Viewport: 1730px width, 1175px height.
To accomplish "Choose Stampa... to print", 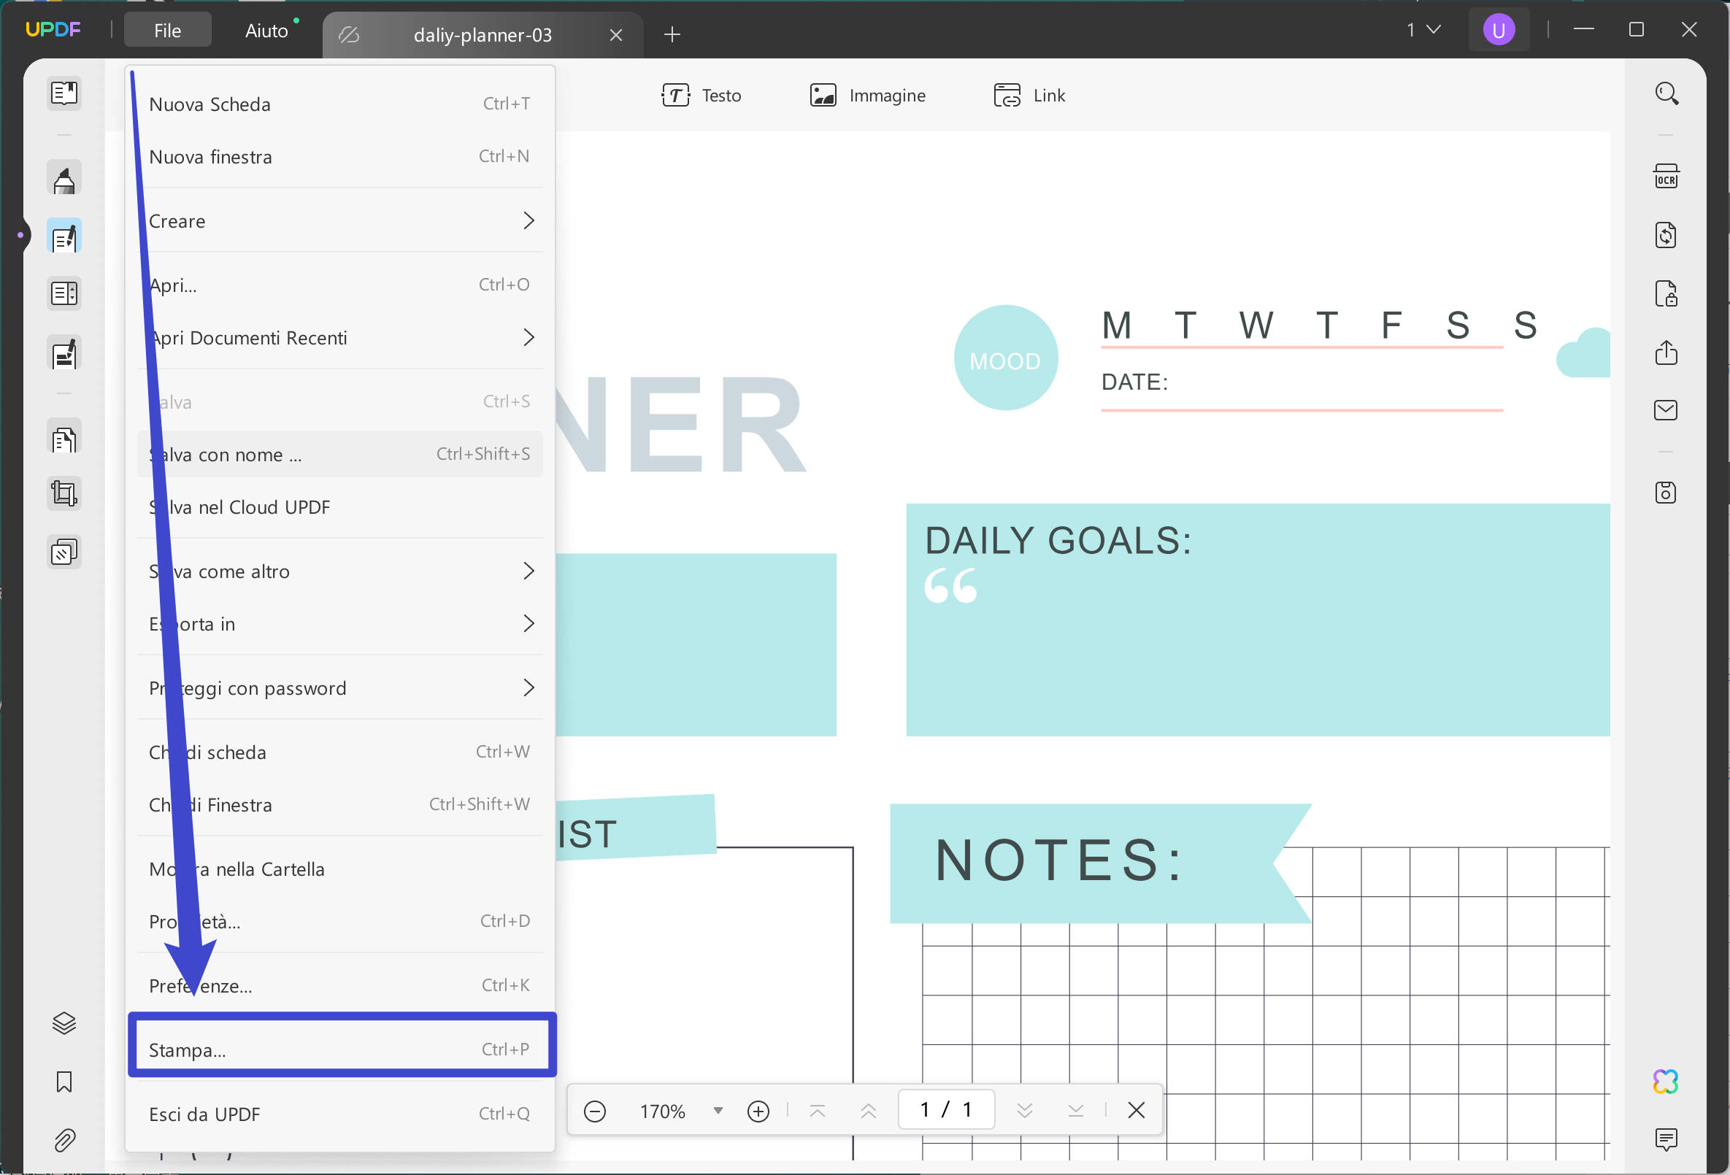I will pos(340,1050).
